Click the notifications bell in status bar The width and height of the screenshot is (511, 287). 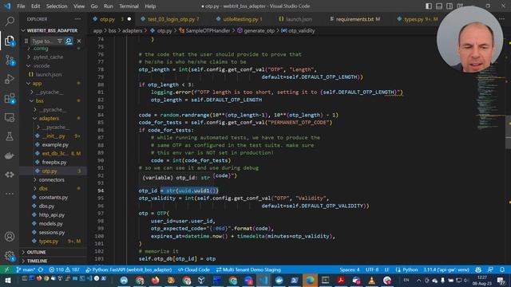pyautogui.click(x=502, y=269)
